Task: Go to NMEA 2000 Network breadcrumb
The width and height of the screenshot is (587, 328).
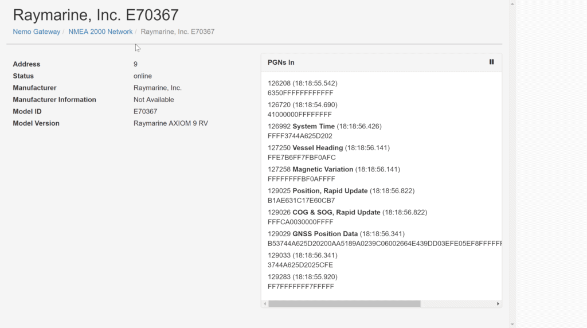Action: [x=100, y=32]
